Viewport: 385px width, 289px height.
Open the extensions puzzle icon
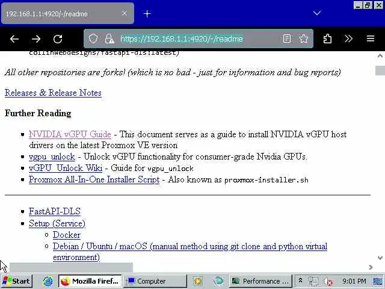(327, 39)
